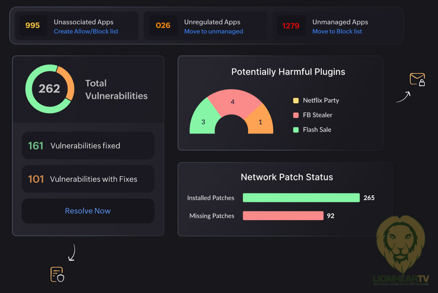The height and width of the screenshot is (293, 438).
Task: Select the 101 Vulnerabilities with Fixes row
Action: pyautogui.click(x=88, y=179)
